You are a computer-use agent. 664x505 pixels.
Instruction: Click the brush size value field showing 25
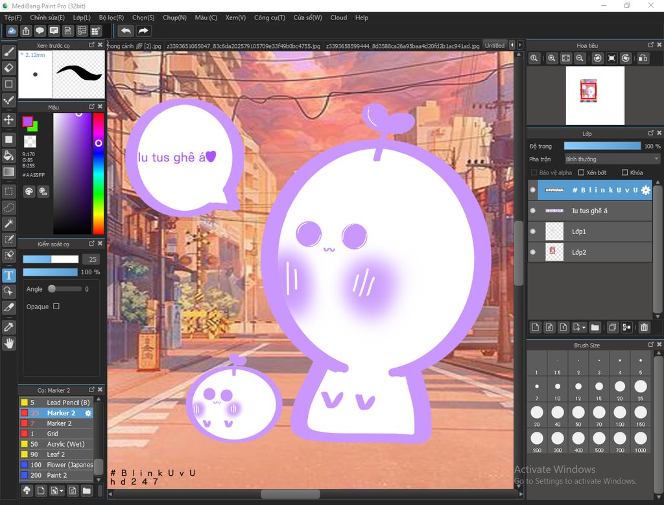(91, 259)
